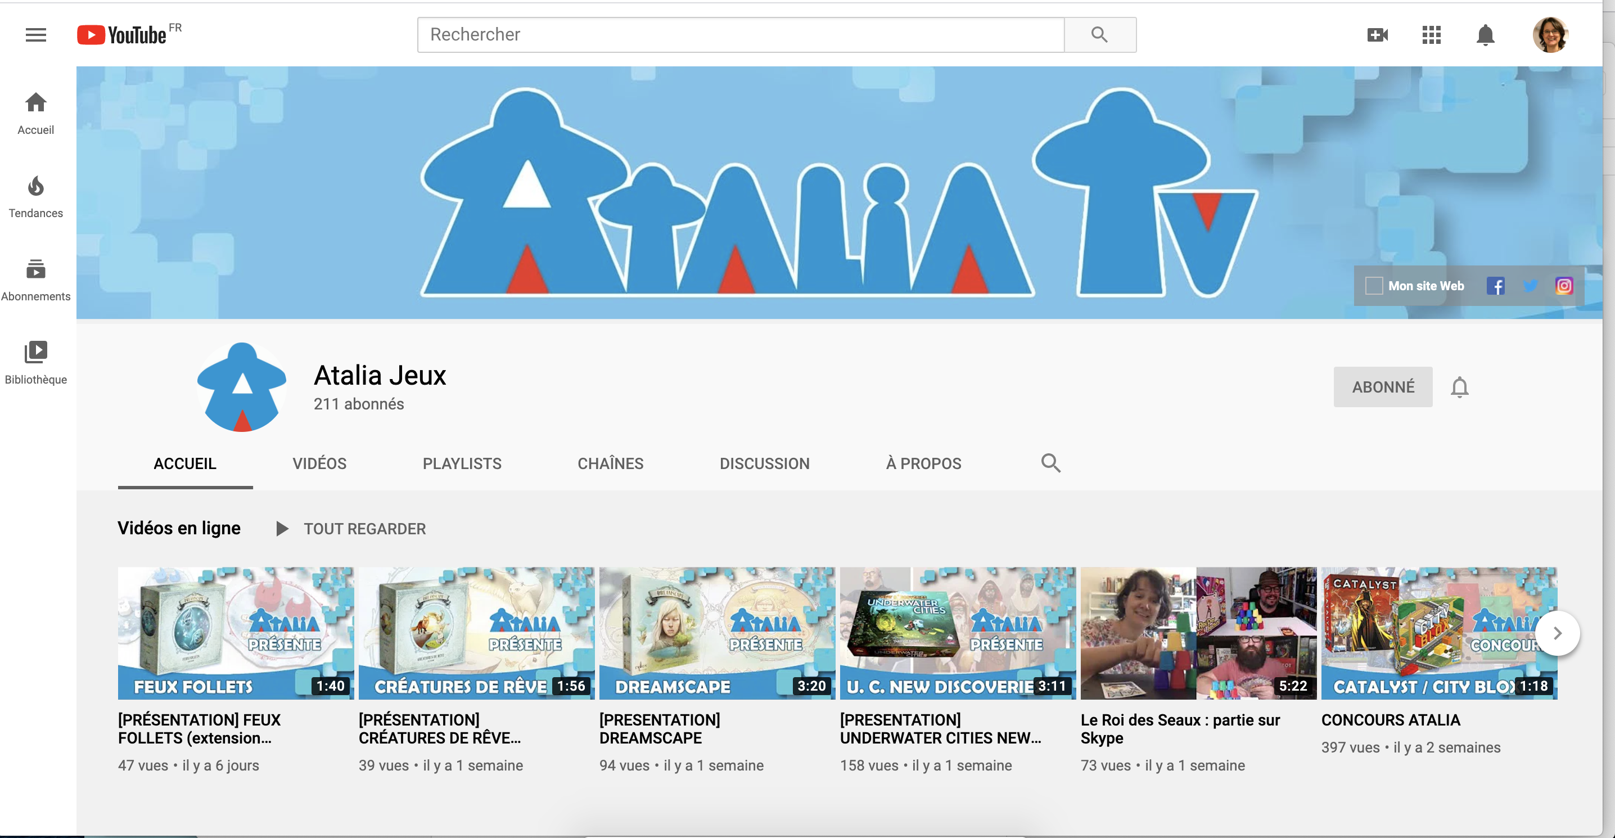The image size is (1615, 838).
Task: Click '397 vues • il y a 2 semaines'
Action: (x=1411, y=747)
